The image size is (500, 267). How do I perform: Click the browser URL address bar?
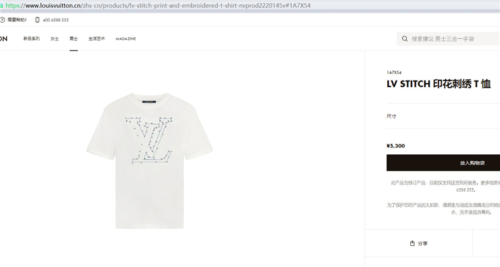[x=250, y=5]
